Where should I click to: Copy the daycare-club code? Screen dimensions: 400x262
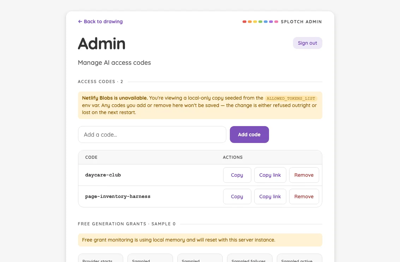(x=237, y=175)
